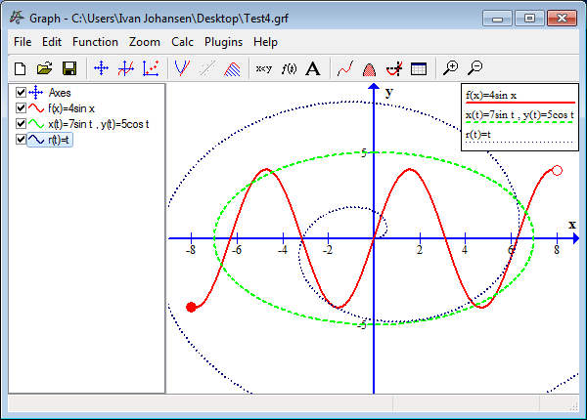Save the graph with the floppy disk icon

(69, 68)
